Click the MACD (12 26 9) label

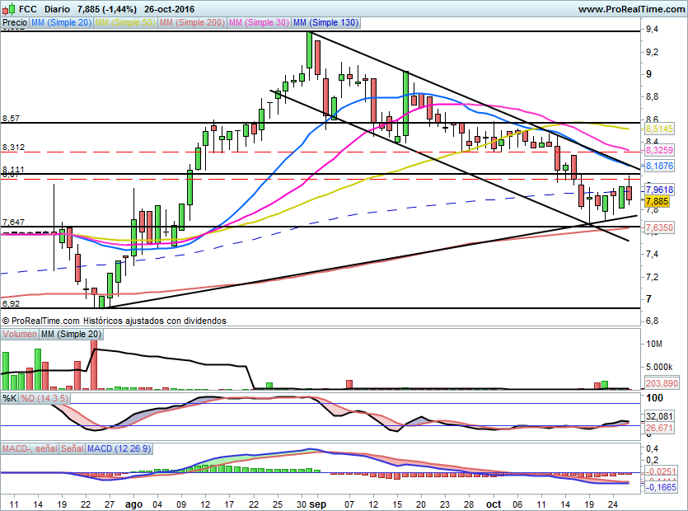[119, 448]
